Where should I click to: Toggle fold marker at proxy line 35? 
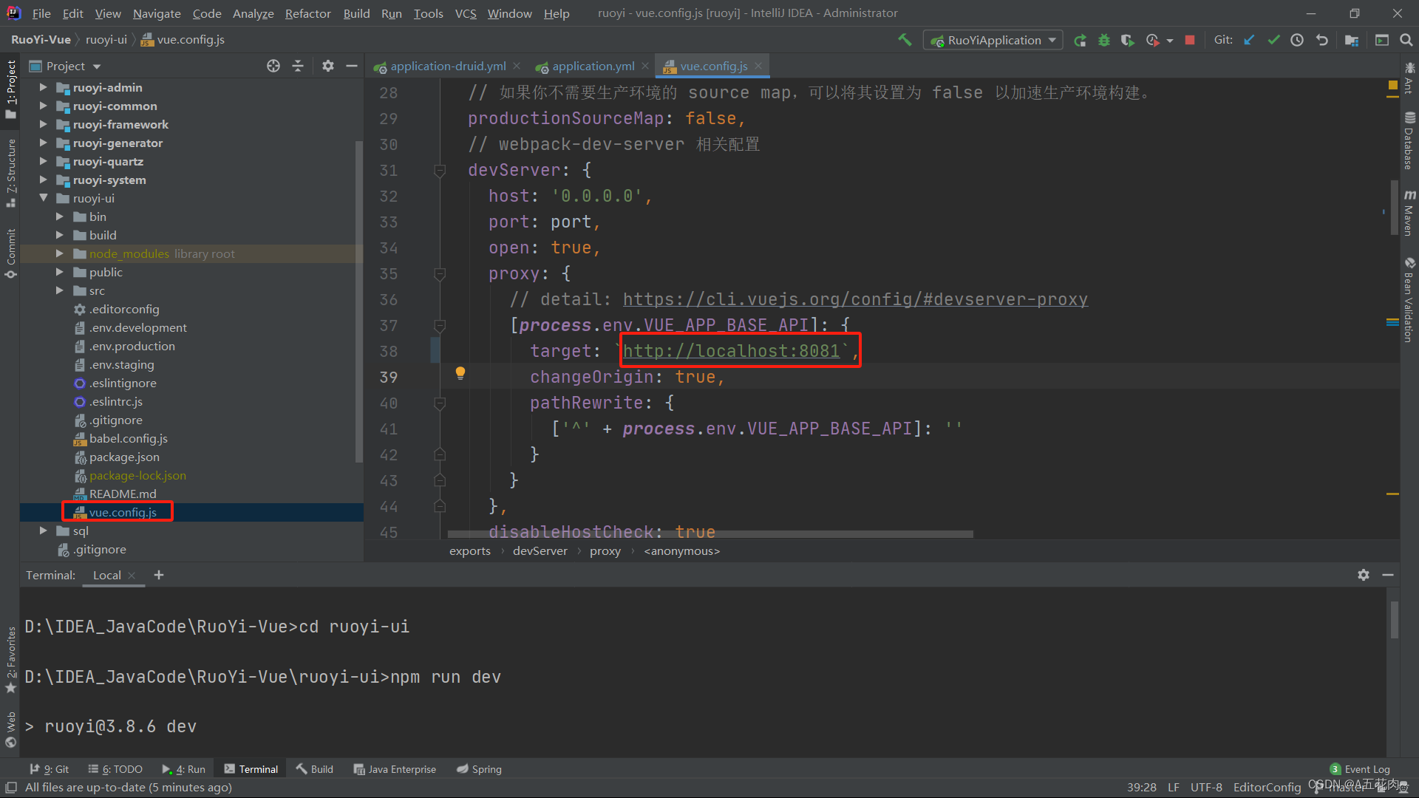[x=440, y=274]
